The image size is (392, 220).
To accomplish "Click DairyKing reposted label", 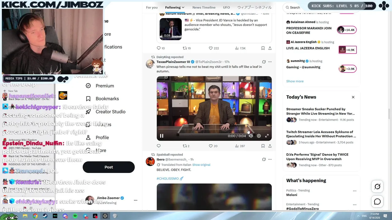I will point(170,57).
